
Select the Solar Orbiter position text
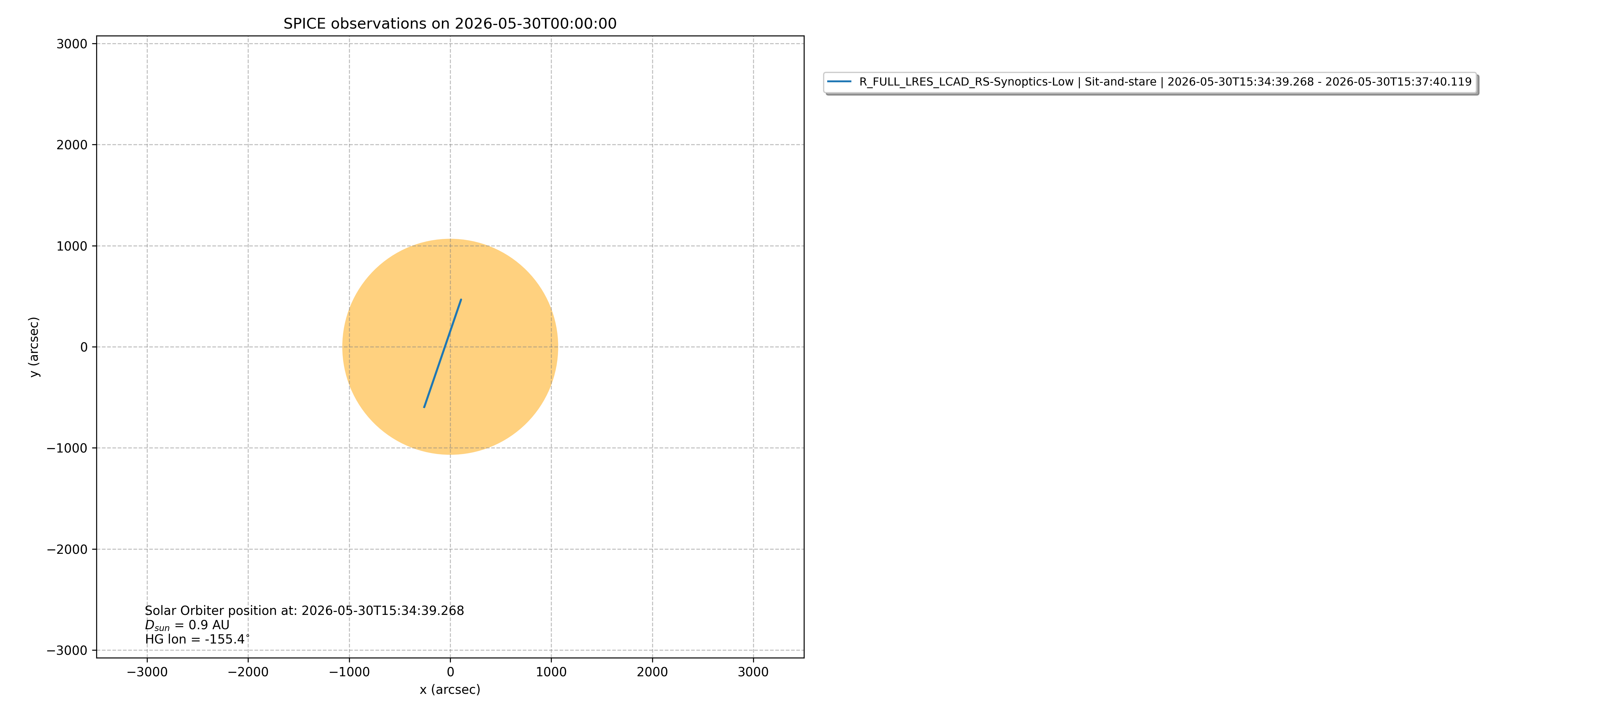(x=305, y=611)
